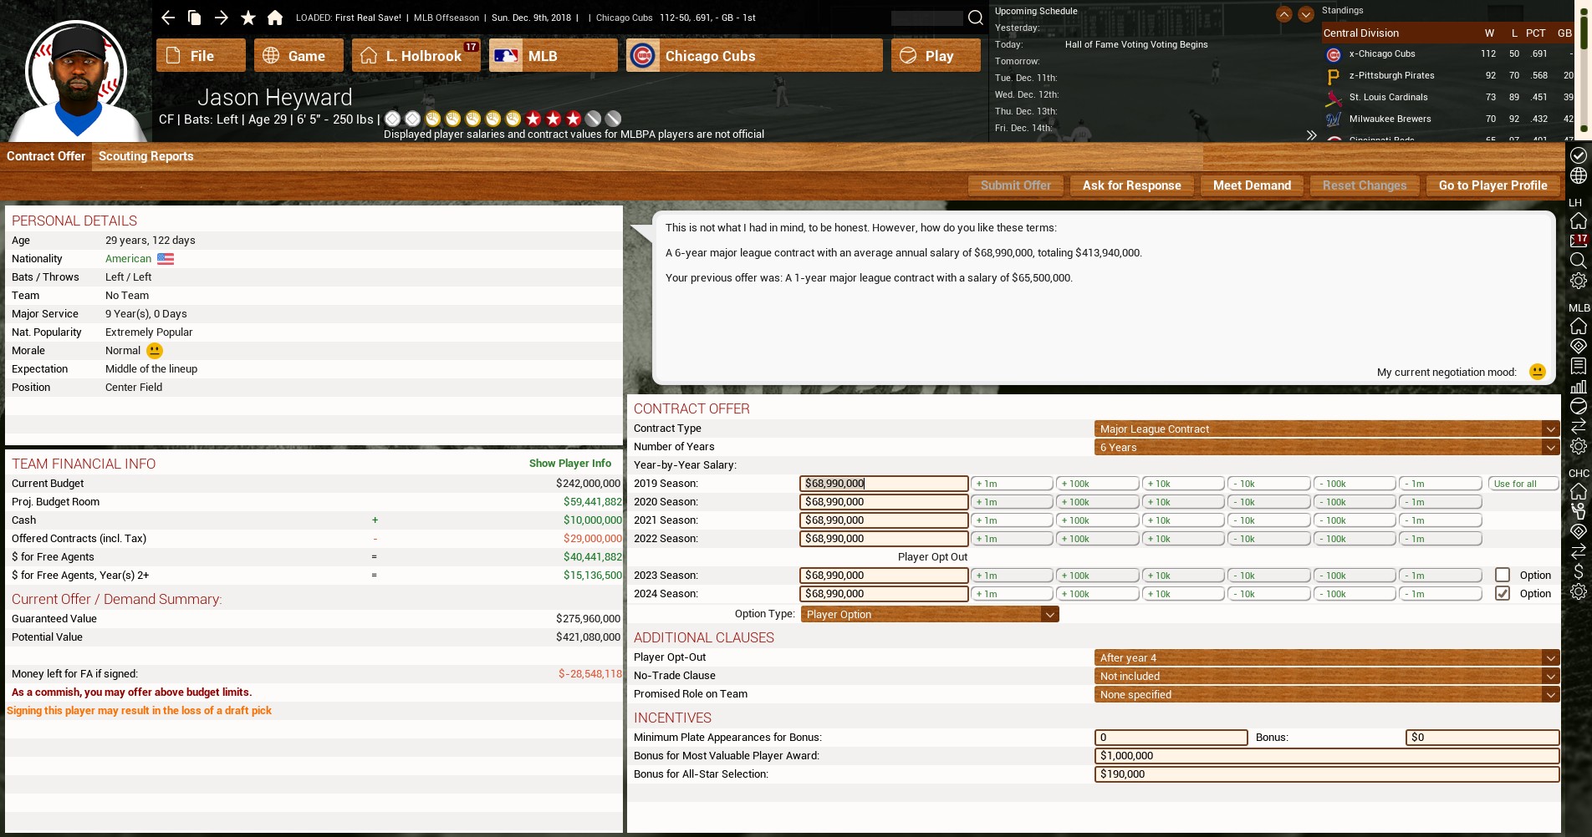Screen dimensions: 1592x837
Task: Switch to the Scouting Reports tab
Action: tap(145, 156)
